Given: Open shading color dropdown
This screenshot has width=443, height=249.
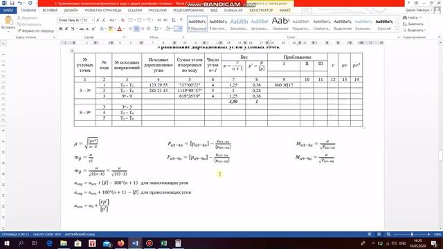Looking at the screenshot, I should 172,28.
